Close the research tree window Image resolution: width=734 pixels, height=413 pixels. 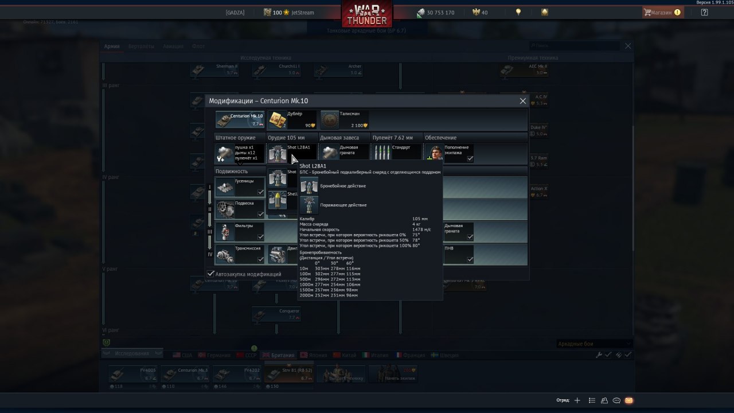click(x=628, y=46)
